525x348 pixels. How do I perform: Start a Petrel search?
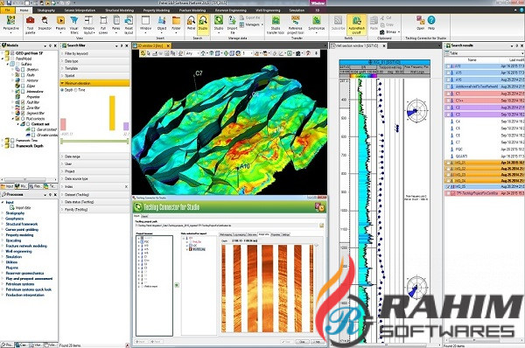pos(191,24)
